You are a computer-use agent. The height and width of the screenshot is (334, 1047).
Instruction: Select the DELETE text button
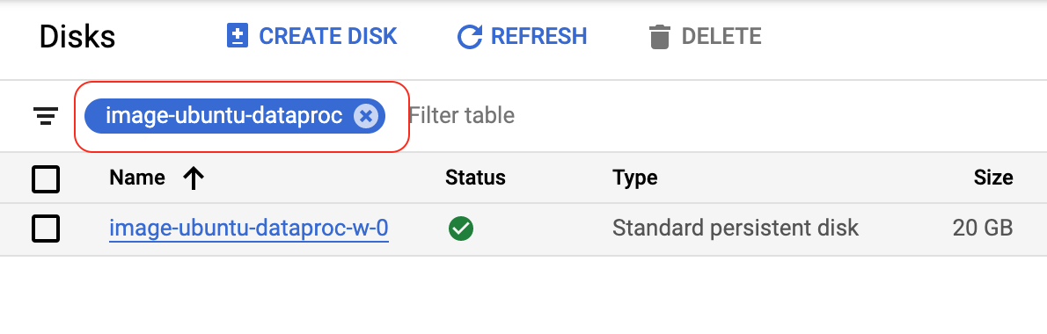pyautogui.click(x=721, y=36)
